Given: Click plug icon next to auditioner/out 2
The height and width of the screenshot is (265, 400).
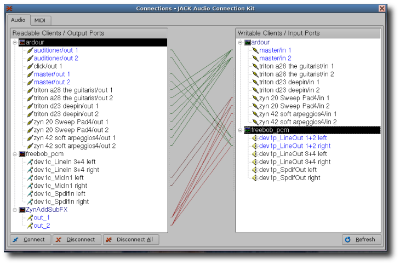Looking at the screenshot, I should click(30, 59).
